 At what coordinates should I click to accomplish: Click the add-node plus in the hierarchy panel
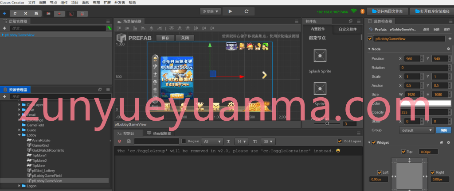(x=4, y=28)
